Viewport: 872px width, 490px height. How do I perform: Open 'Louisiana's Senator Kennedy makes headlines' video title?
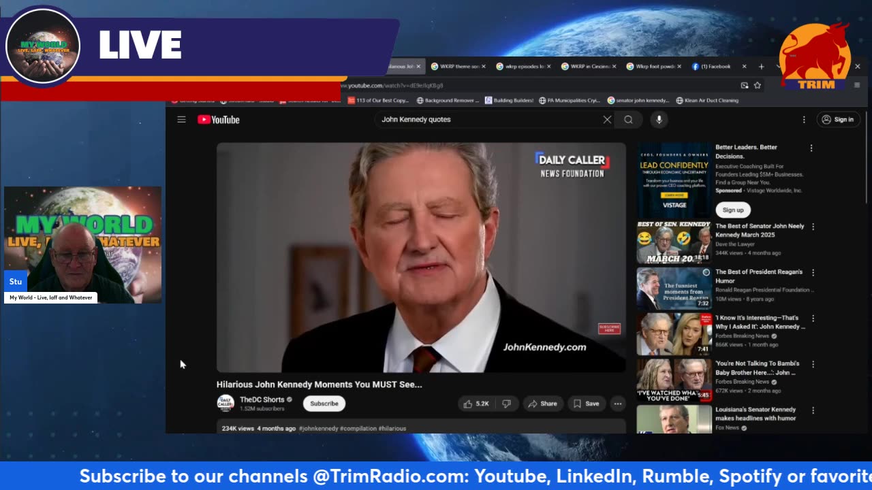pyautogui.click(x=756, y=414)
